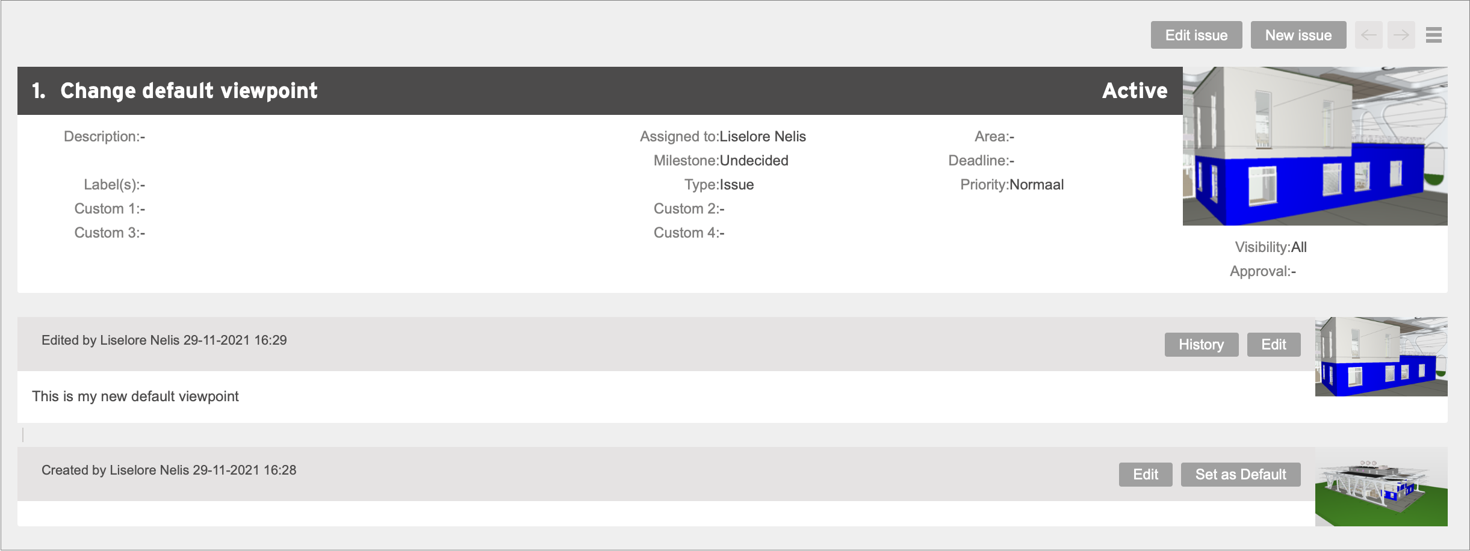This screenshot has width=1470, height=551.
Task: Open the large blue building viewpoint image
Action: point(1315,146)
